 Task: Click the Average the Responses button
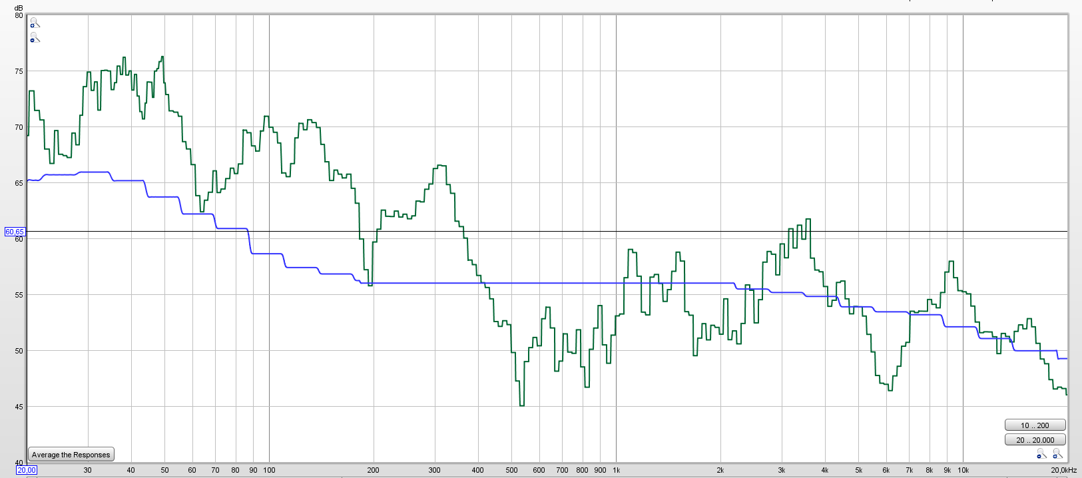(x=71, y=455)
